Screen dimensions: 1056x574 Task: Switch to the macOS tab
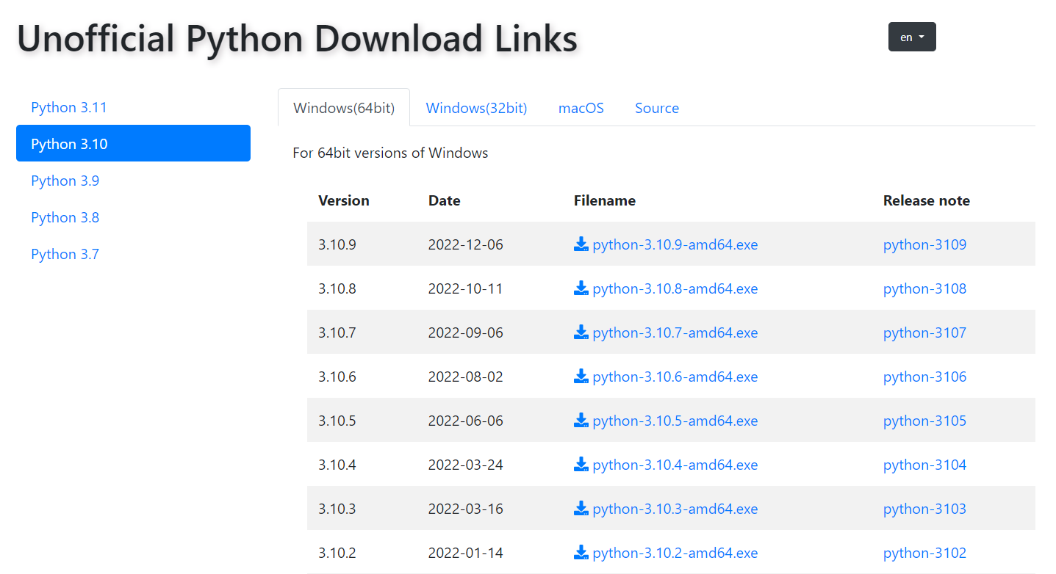[x=581, y=107]
